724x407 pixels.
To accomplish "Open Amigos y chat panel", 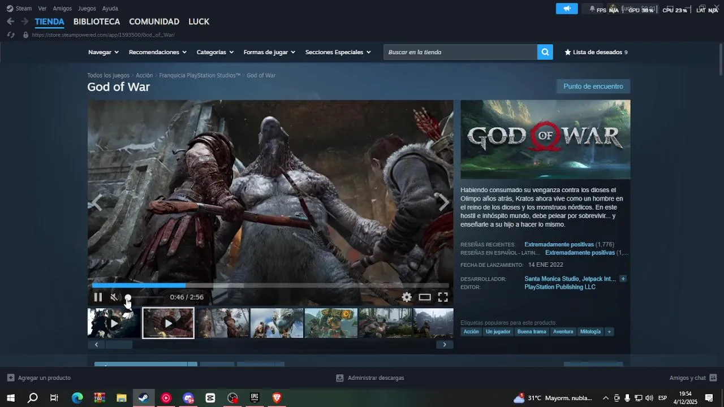I will click(x=693, y=378).
